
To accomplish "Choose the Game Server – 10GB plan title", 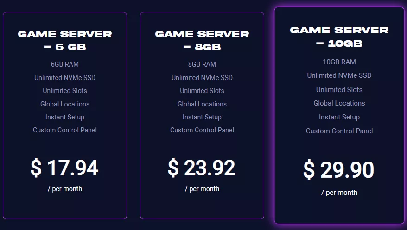I will pyautogui.click(x=339, y=37).
